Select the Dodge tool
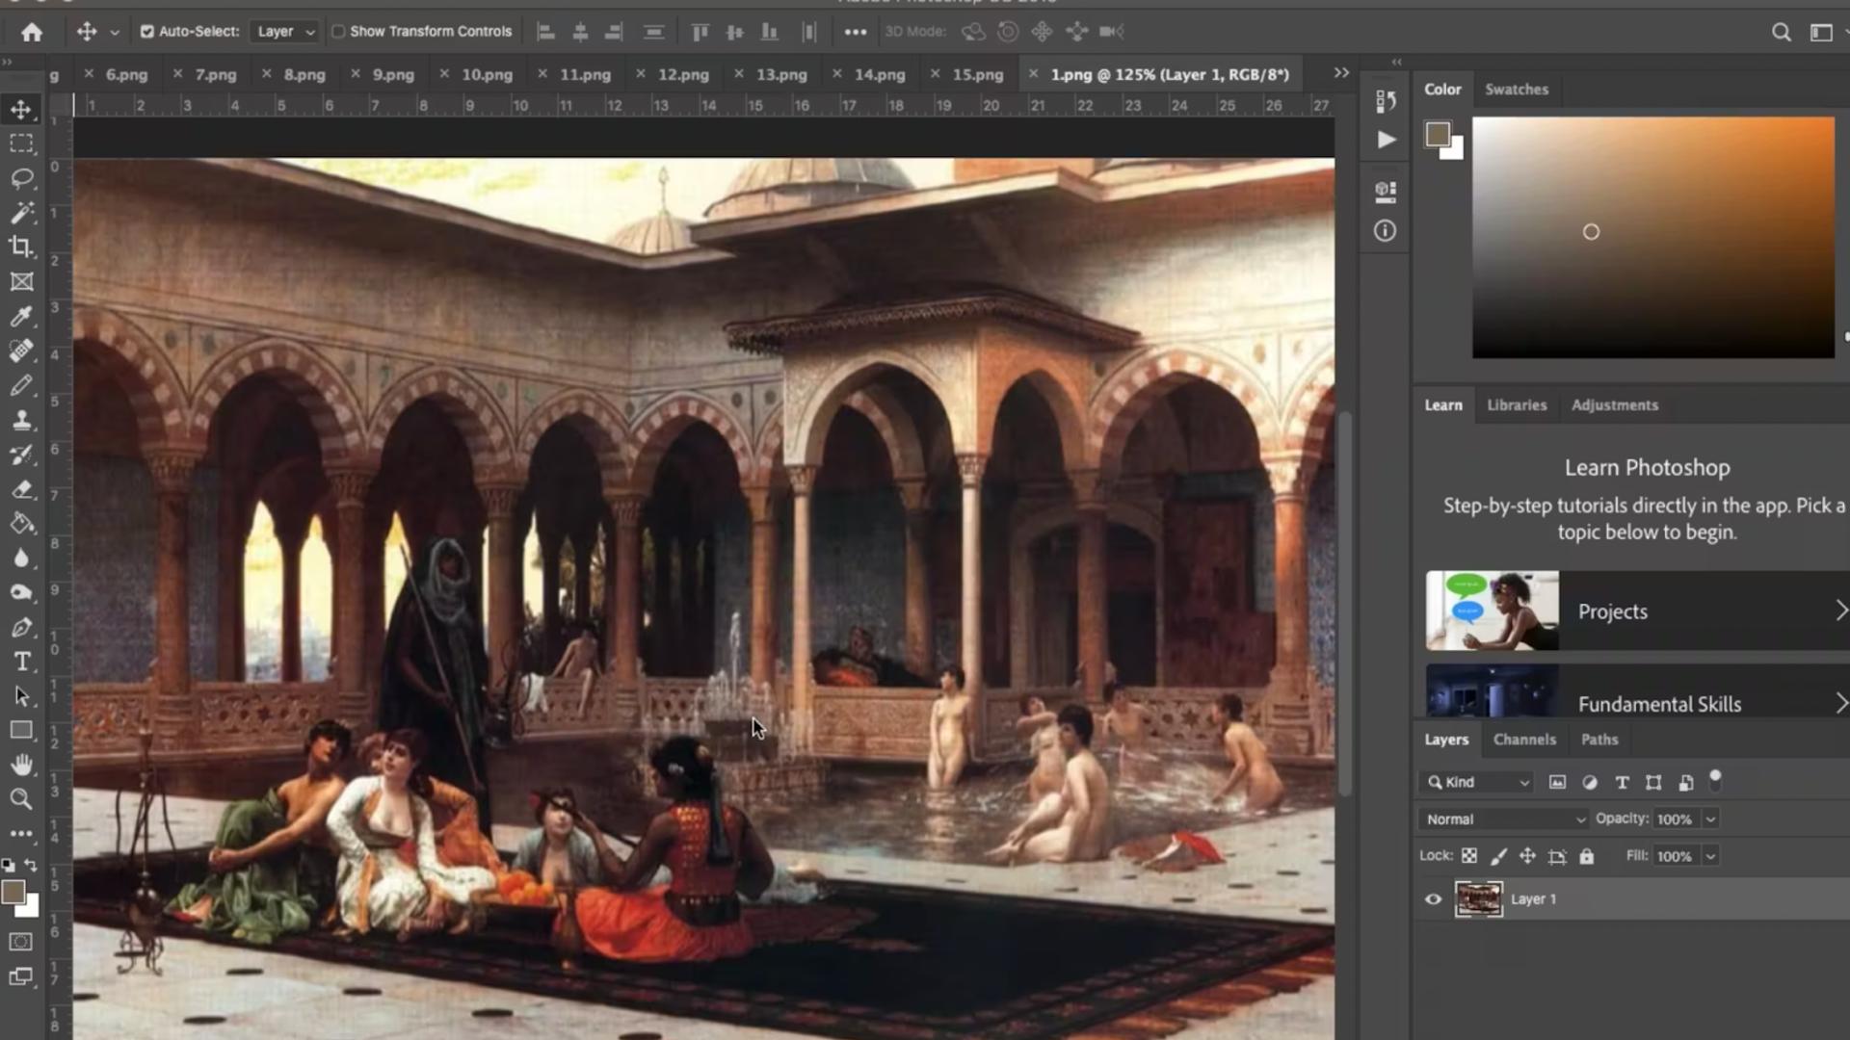The image size is (1850, 1040). coord(21,593)
